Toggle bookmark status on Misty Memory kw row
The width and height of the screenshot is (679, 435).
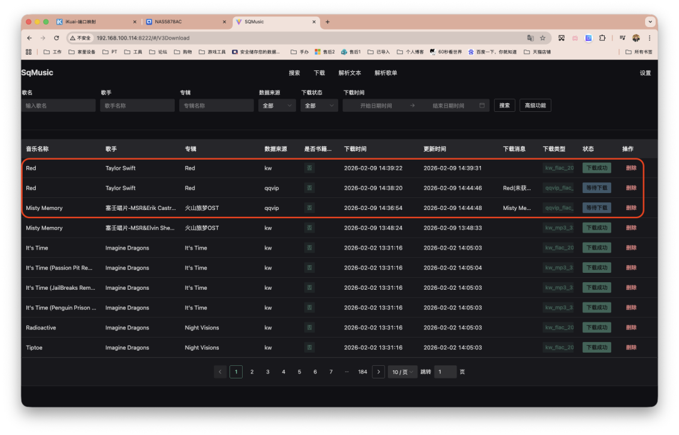(309, 228)
